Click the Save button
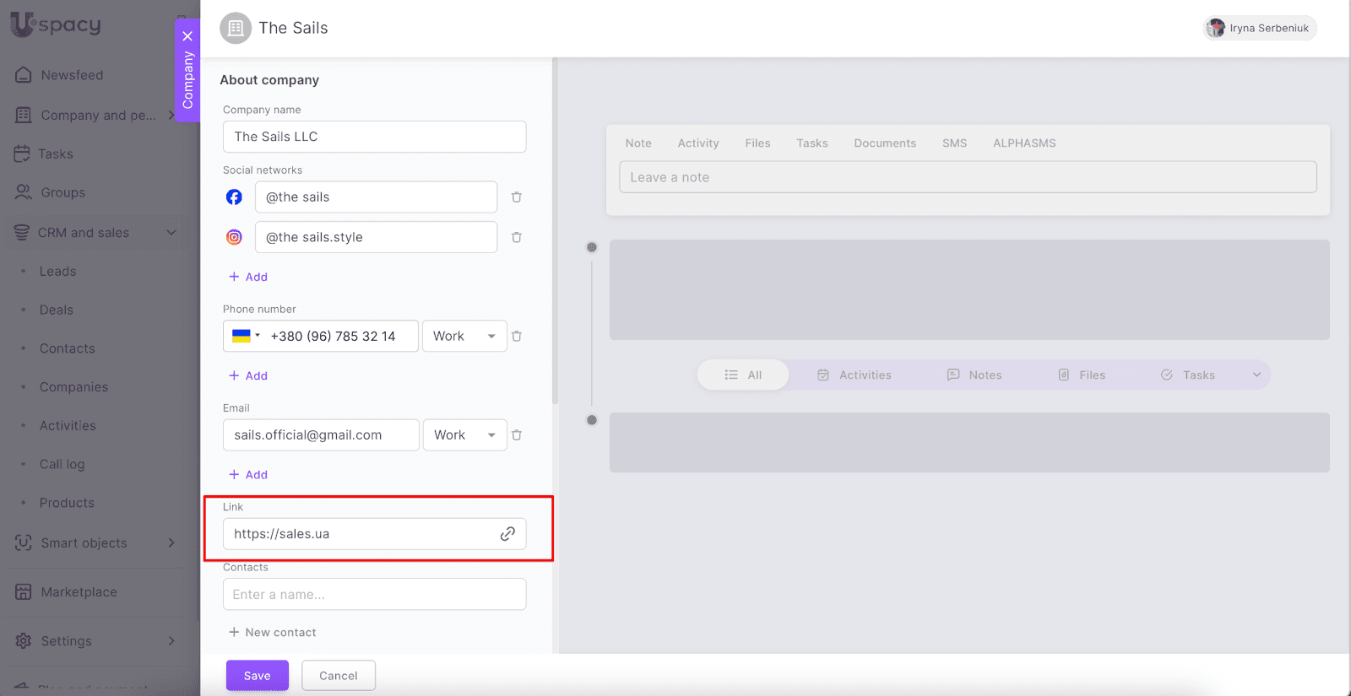The width and height of the screenshot is (1351, 696). (x=258, y=676)
